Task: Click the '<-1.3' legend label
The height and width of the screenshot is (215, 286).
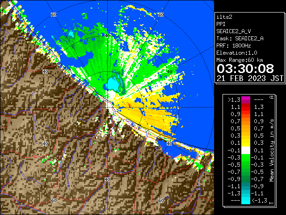Action: coord(259,201)
